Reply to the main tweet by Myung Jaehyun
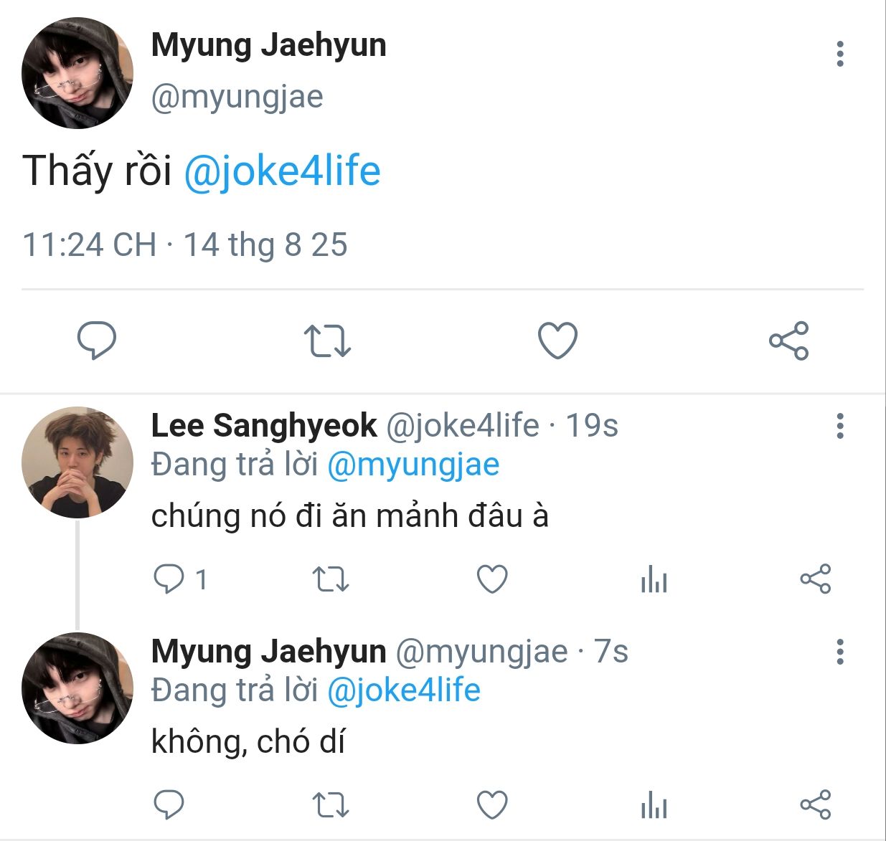886x841 pixels. coord(97,341)
